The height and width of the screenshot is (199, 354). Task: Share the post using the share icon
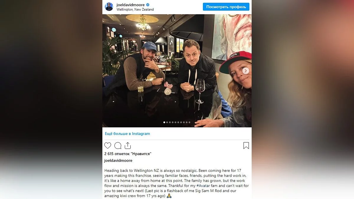coord(127,145)
